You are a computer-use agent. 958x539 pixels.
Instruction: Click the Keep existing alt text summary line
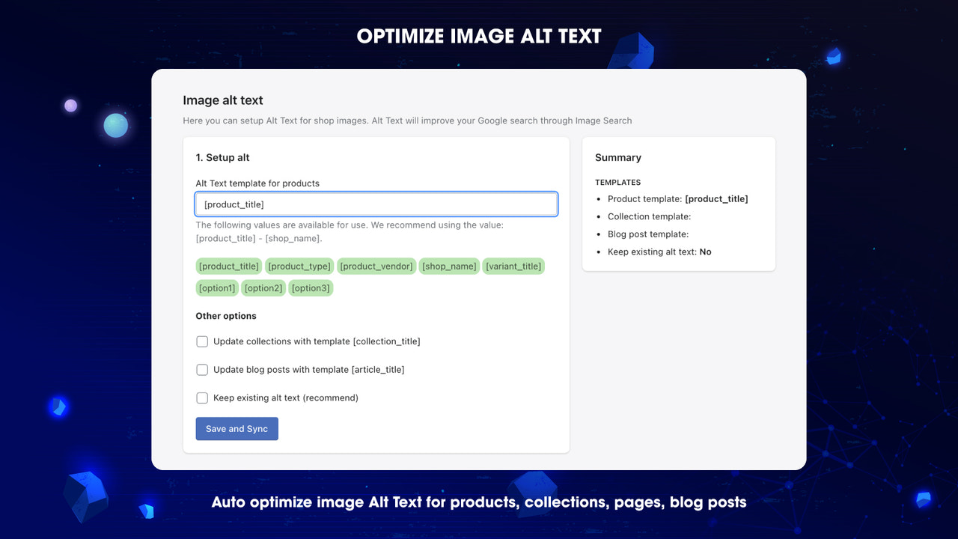(659, 252)
